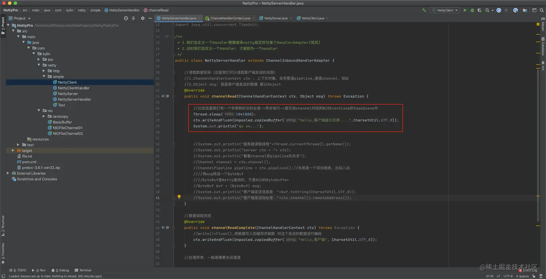Close the NettyServerHandler.java tab
The width and height of the screenshot is (546, 279).
pos(199,18)
